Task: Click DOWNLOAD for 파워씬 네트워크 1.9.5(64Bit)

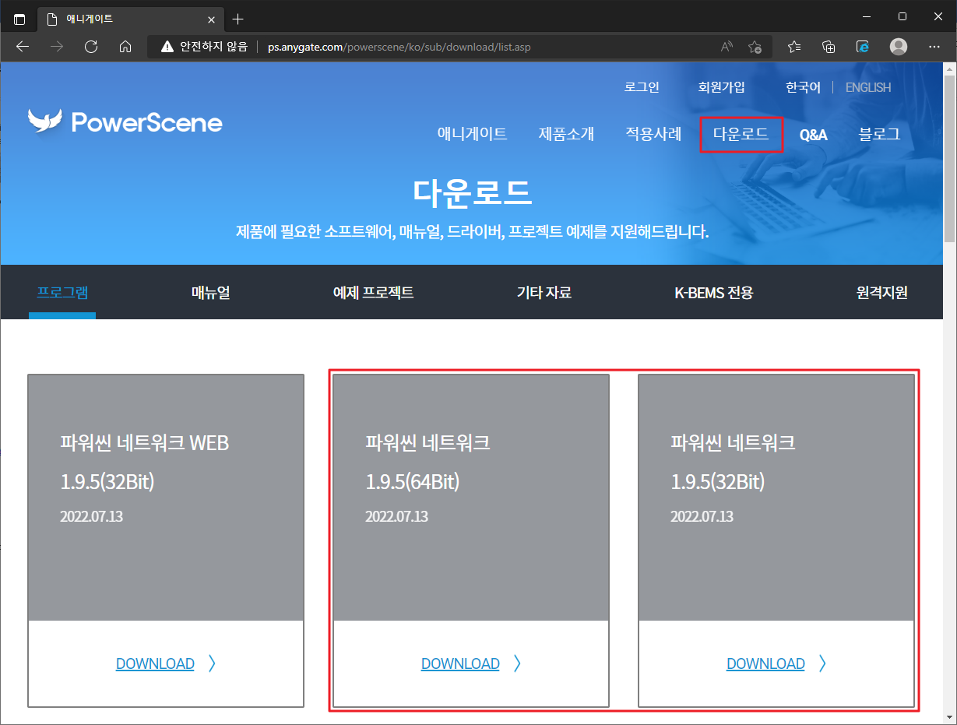Action: click(460, 663)
